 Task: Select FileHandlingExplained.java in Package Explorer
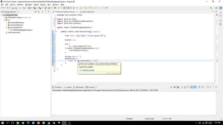pyautogui.click(x=22, y=30)
